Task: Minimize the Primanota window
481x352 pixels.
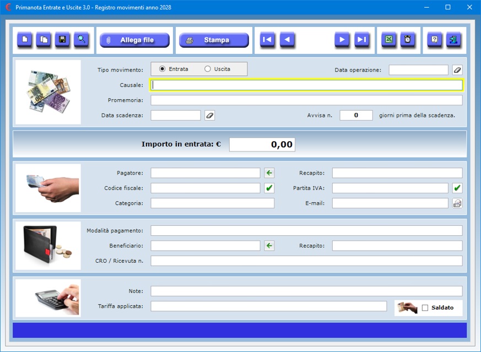Action: point(426,7)
